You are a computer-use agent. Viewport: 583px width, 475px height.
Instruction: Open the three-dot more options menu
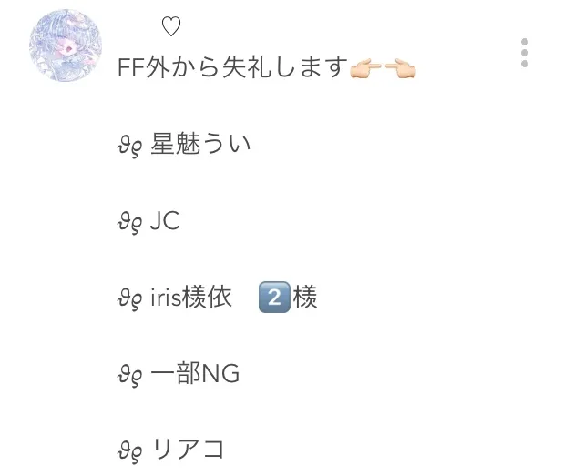[x=525, y=53]
